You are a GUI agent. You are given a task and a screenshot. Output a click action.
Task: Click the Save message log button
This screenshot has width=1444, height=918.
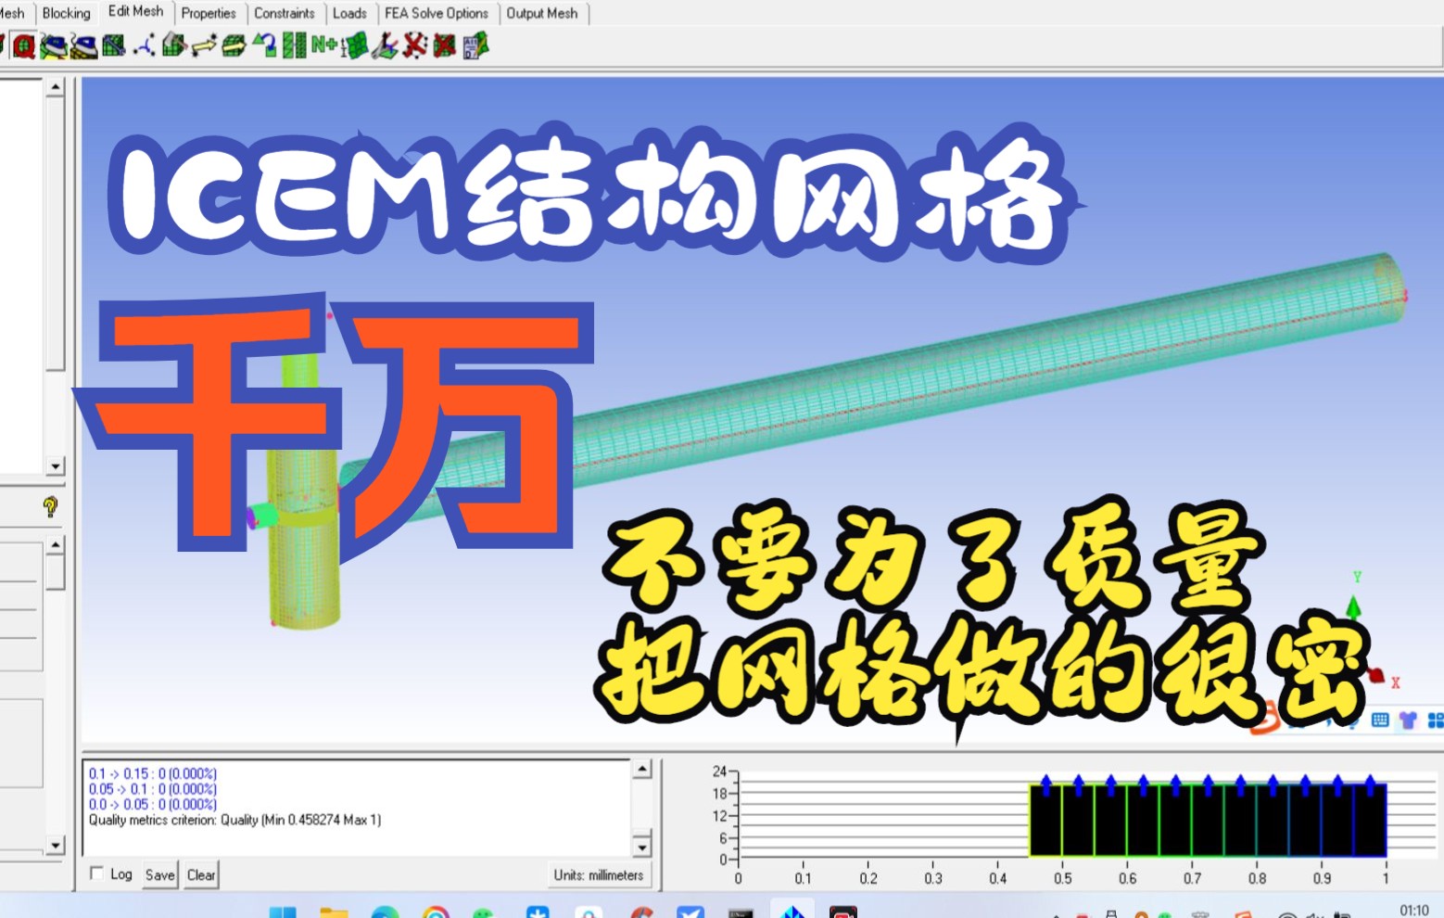click(x=159, y=874)
